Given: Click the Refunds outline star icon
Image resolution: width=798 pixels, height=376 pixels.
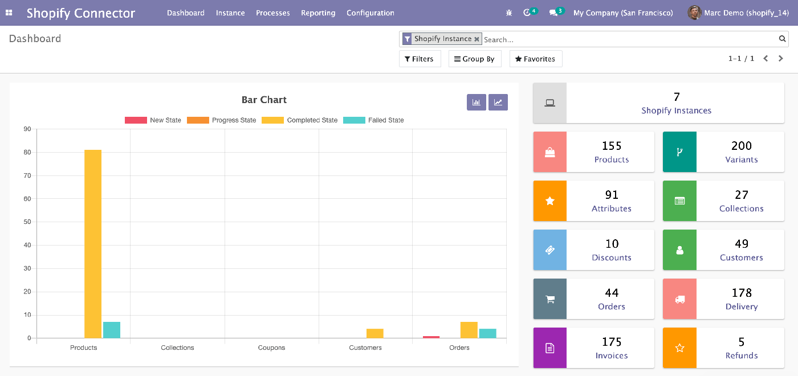Looking at the screenshot, I should [679, 348].
